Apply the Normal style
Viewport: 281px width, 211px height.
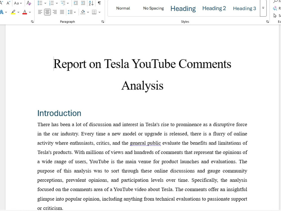coord(123,8)
